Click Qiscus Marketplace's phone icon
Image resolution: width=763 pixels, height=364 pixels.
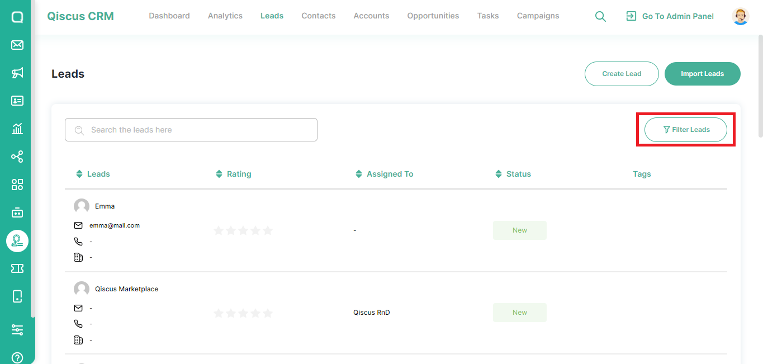click(78, 324)
